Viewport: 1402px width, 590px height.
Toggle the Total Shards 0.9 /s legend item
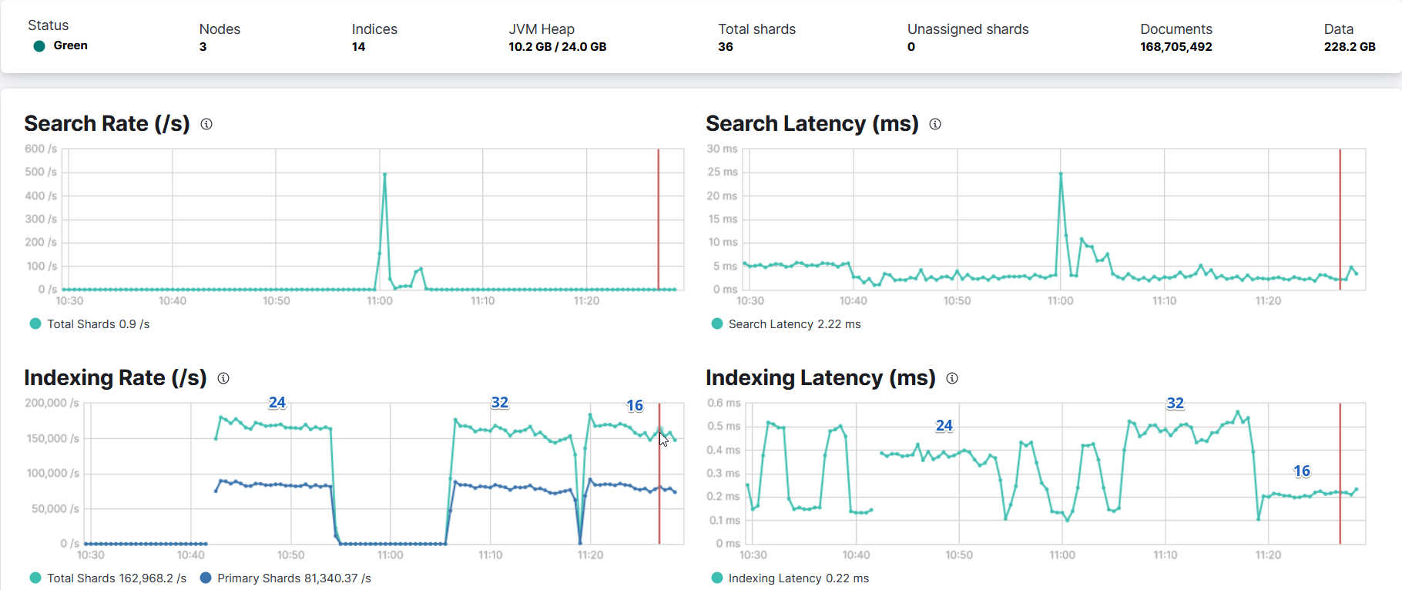89,324
